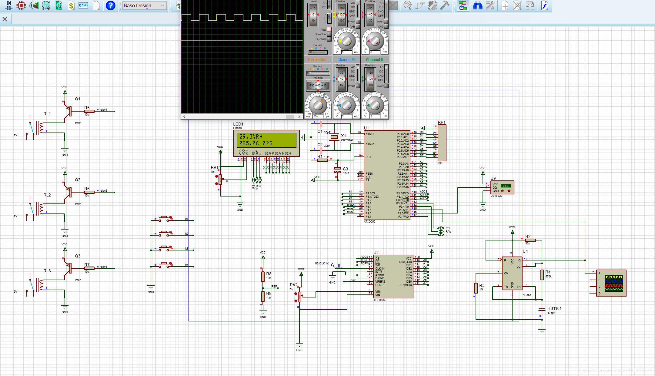Open the PCB Layout chip icon
The width and height of the screenshot is (655, 376).
click(x=21, y=5)
